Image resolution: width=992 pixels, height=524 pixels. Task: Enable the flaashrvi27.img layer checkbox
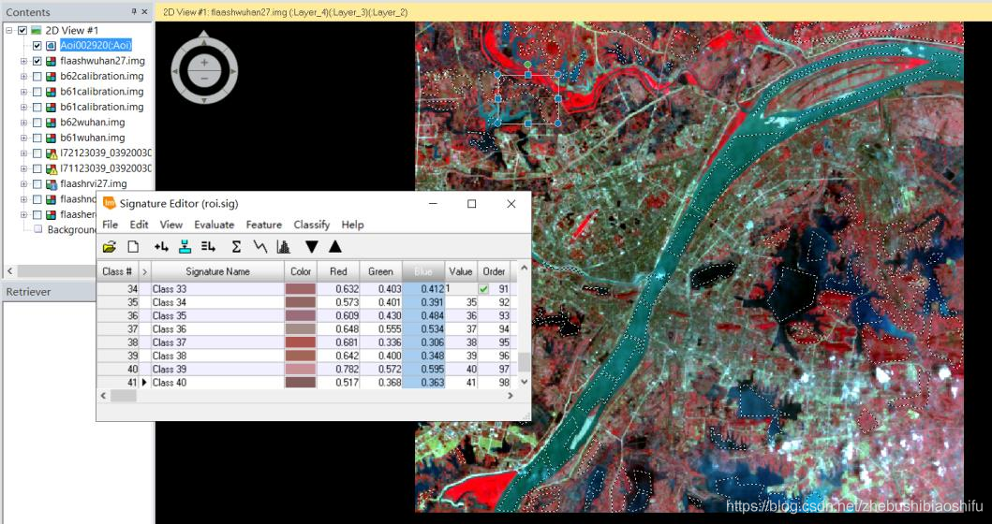pos(37,184)
